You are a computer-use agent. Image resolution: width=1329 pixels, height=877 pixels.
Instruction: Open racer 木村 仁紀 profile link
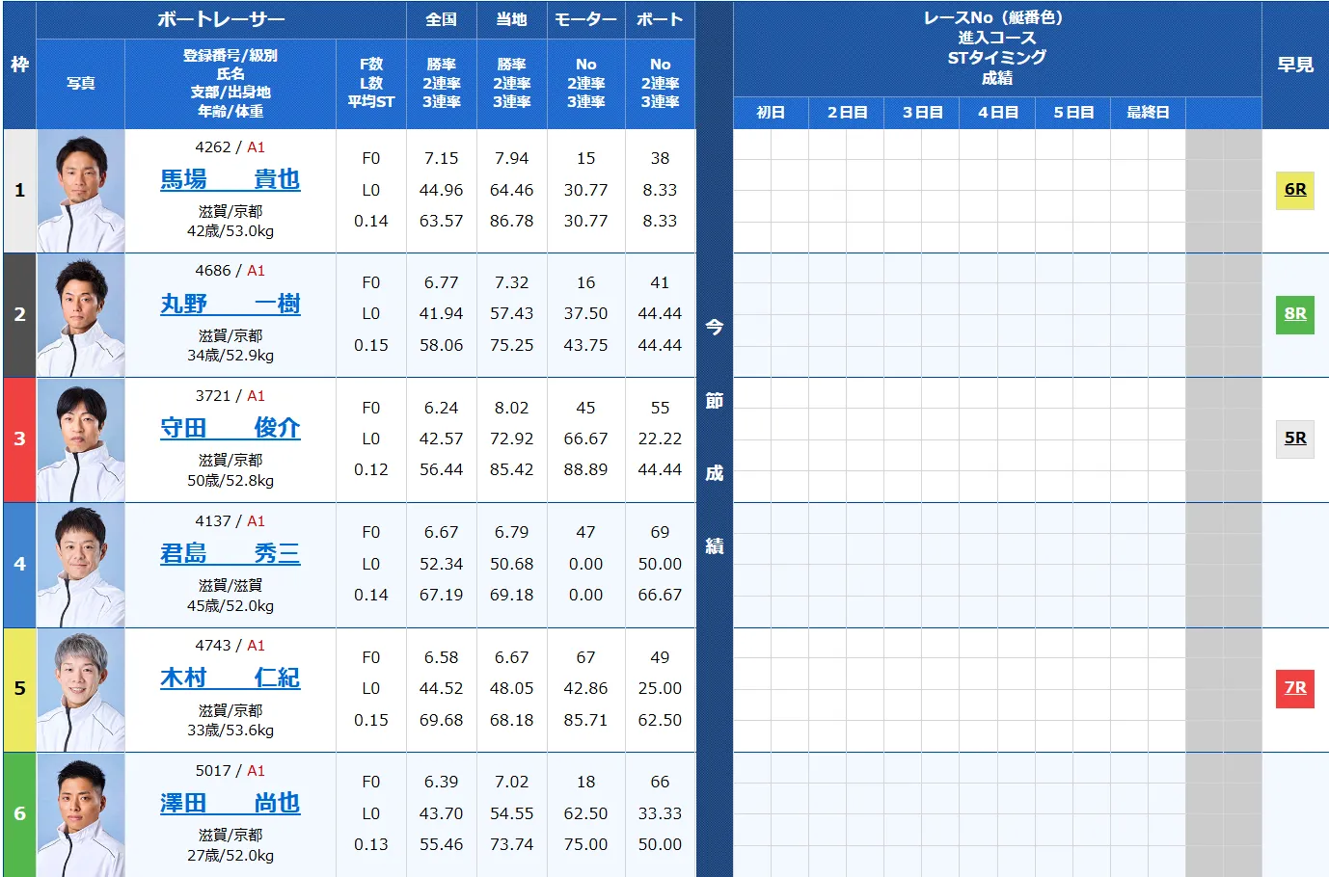[x=230, y=678]
